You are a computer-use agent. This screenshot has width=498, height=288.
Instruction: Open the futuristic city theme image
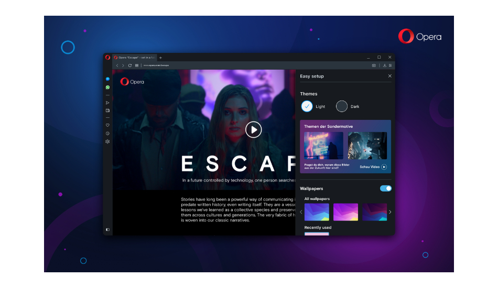(367, 146)
